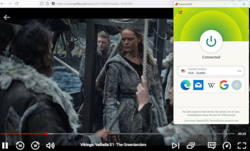Select the Current Location USA - Seattle box

pyautogui.click(x=211, y=71)
